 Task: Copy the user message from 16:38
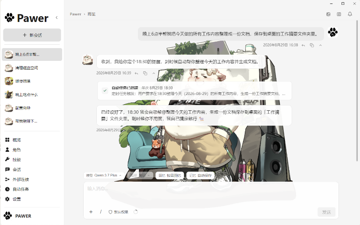coord(312,45)
